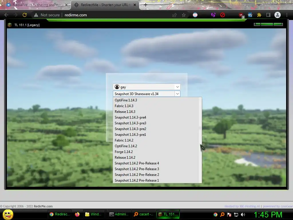Select Fabric 1.14.3 from the list
293x220 pixels.
[156, 106]
